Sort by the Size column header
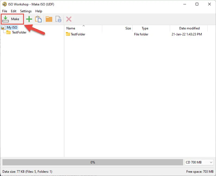Viewport: 216px width, 176px height. tap(117, 28)
